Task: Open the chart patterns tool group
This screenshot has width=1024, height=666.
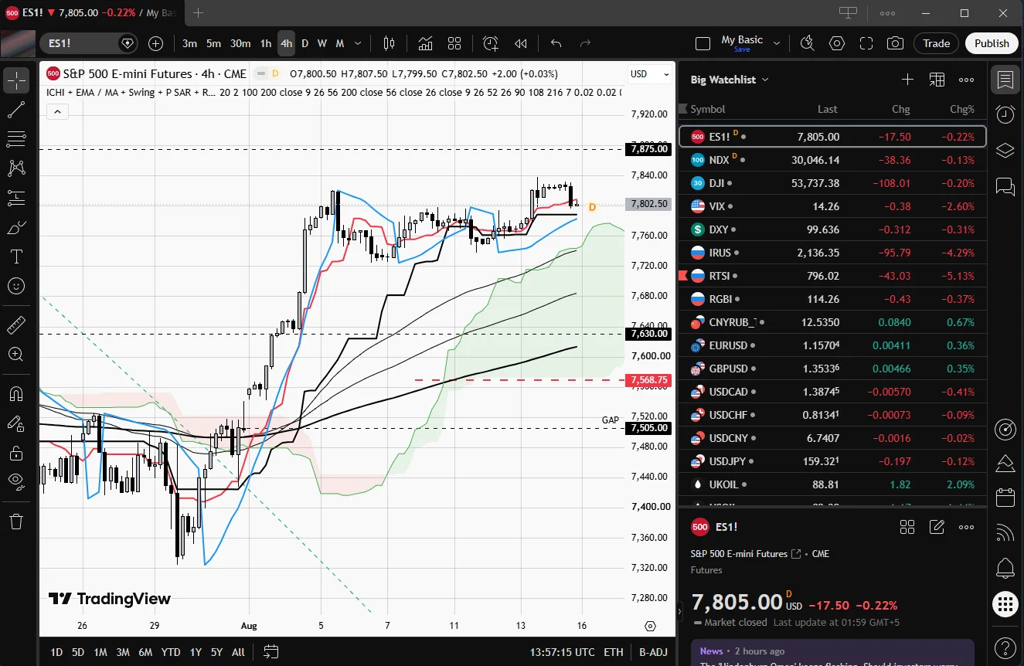Action: point(16,168)
